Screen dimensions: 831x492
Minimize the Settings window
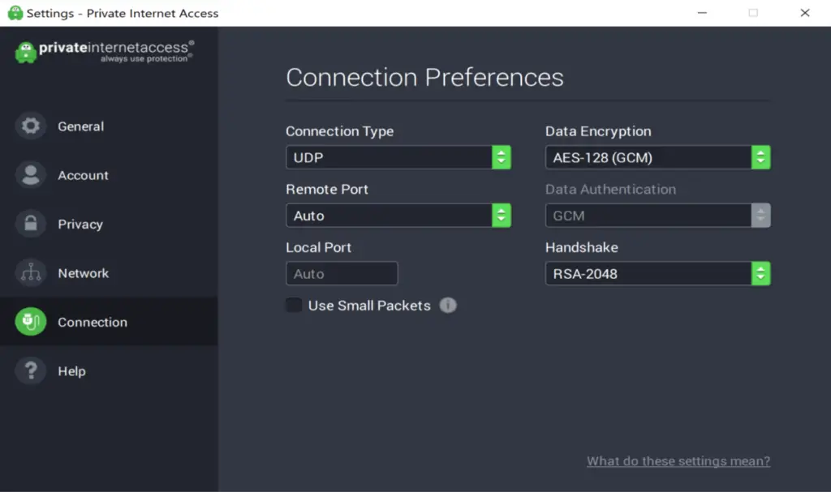[702, 13]
